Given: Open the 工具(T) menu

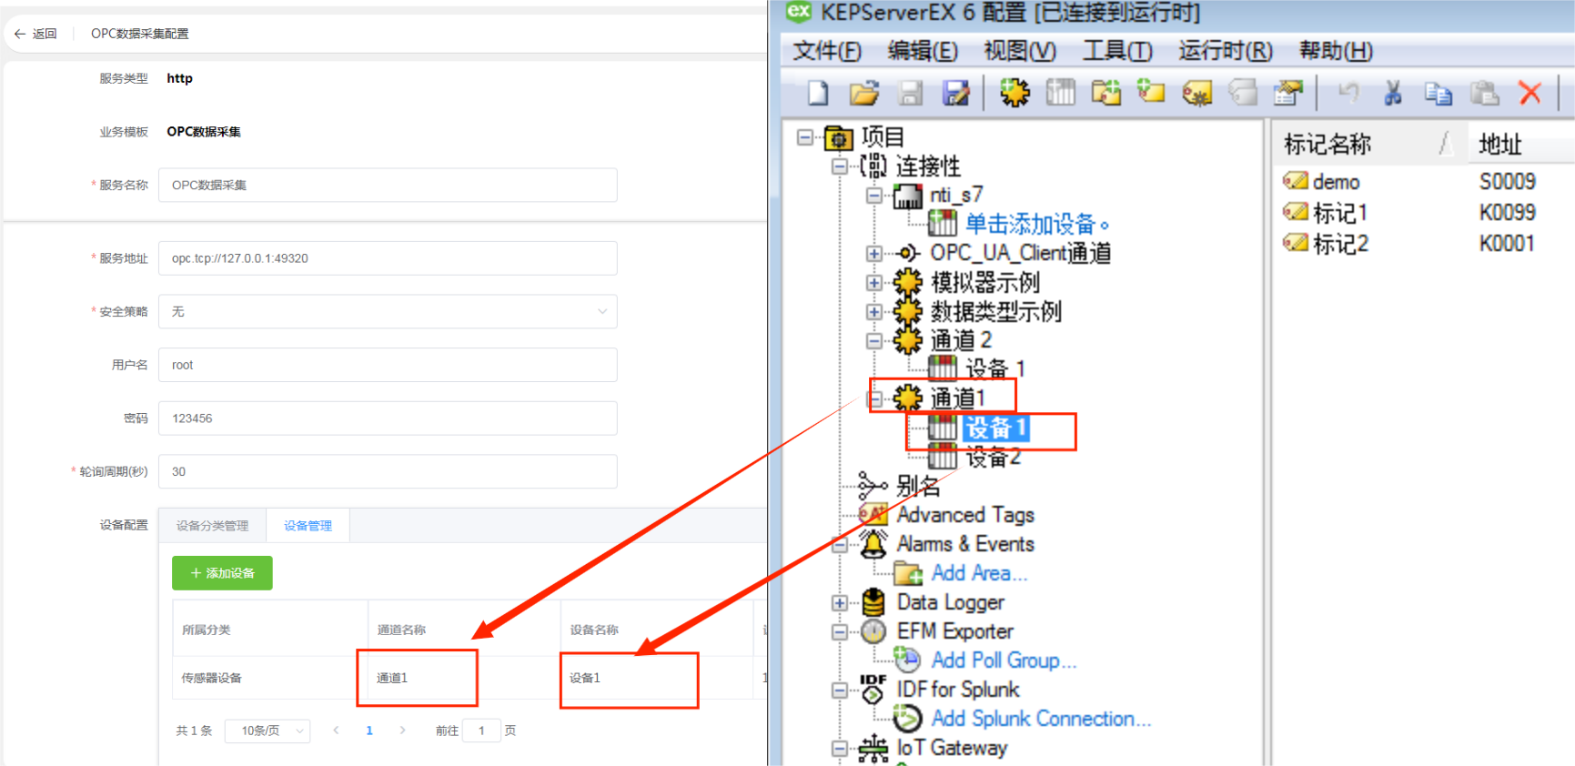Looking at the screenshot, I should coord(1117,51).
